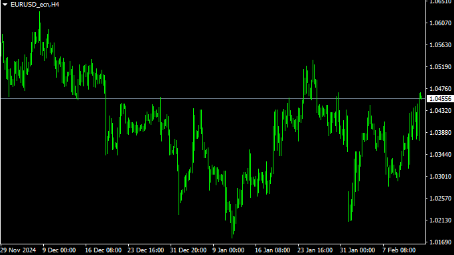Select the 1.02130 price scale value

click(440, 220)
